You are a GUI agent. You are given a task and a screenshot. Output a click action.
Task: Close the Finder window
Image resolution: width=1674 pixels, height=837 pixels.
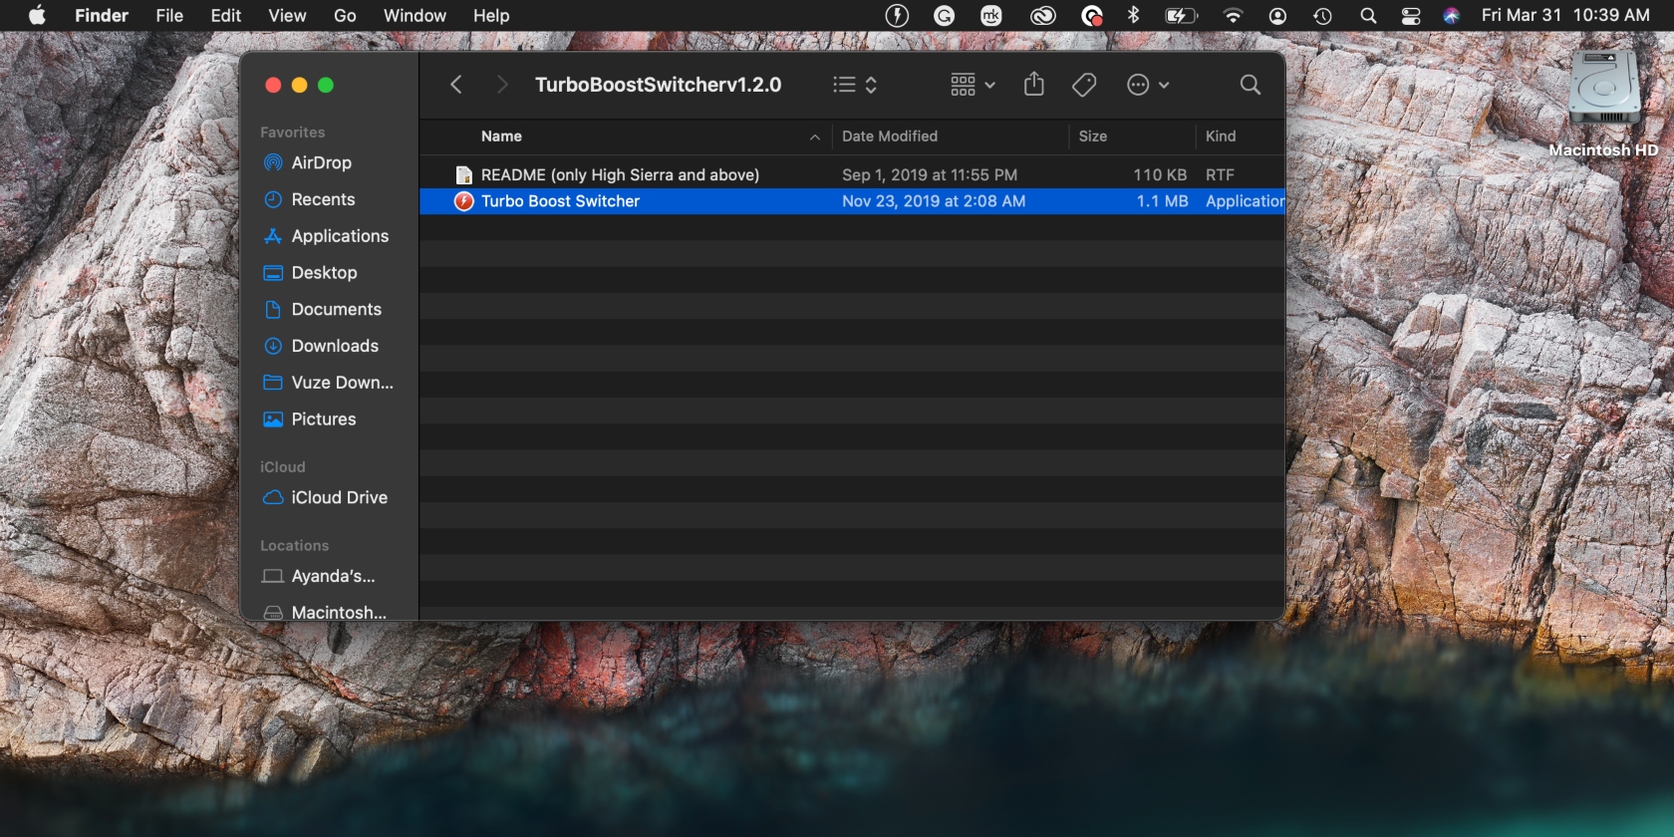point(273,86)
